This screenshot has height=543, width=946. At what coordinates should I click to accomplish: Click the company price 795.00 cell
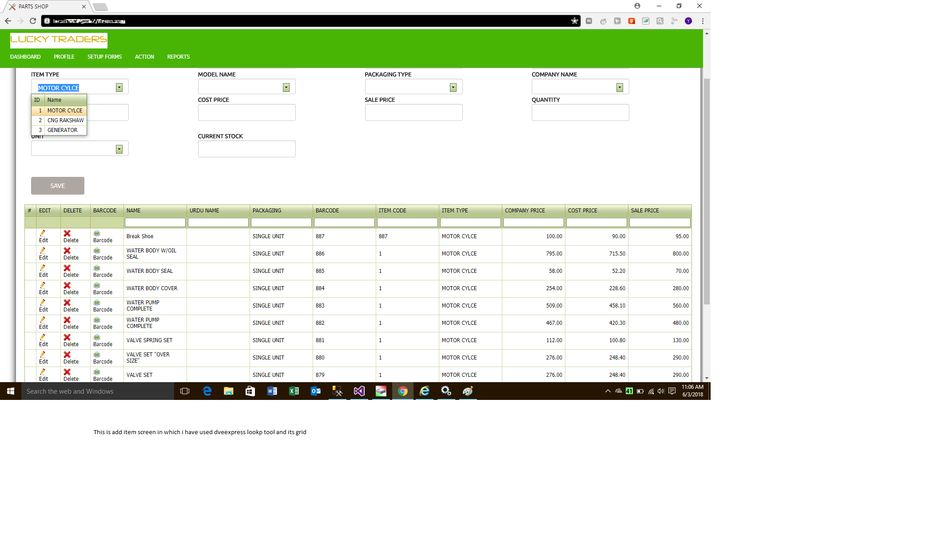(533, 254)
